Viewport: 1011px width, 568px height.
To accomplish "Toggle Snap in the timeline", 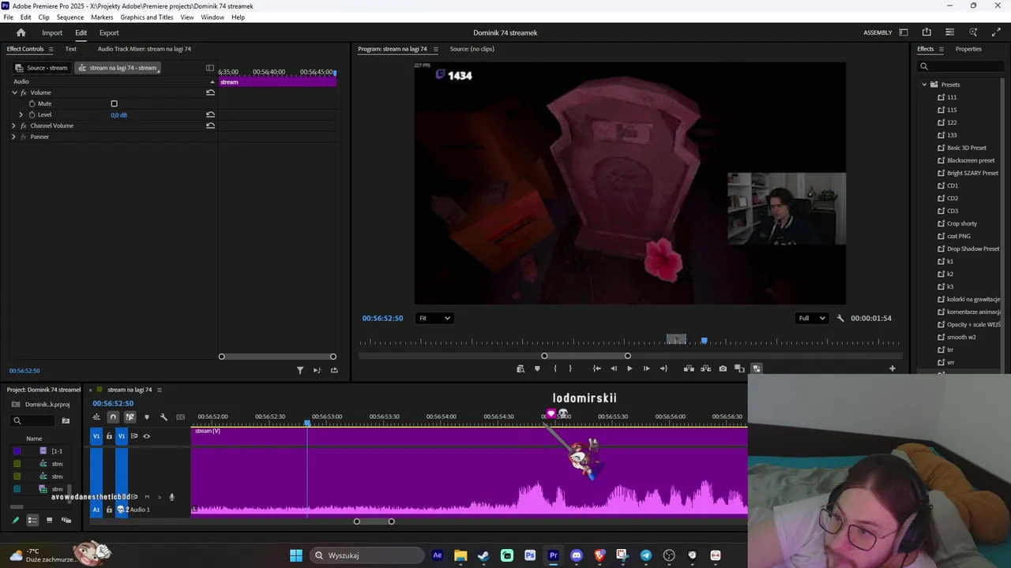I will [x=113, y=417].
